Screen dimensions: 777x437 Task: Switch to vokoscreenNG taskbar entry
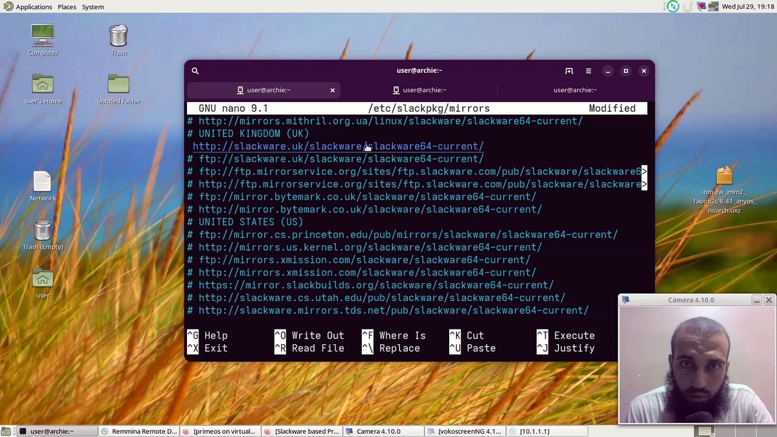[465, 432]
